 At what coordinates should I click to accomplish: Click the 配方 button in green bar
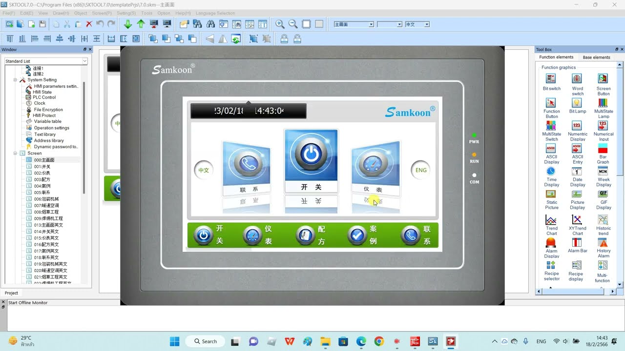point(311,235)
